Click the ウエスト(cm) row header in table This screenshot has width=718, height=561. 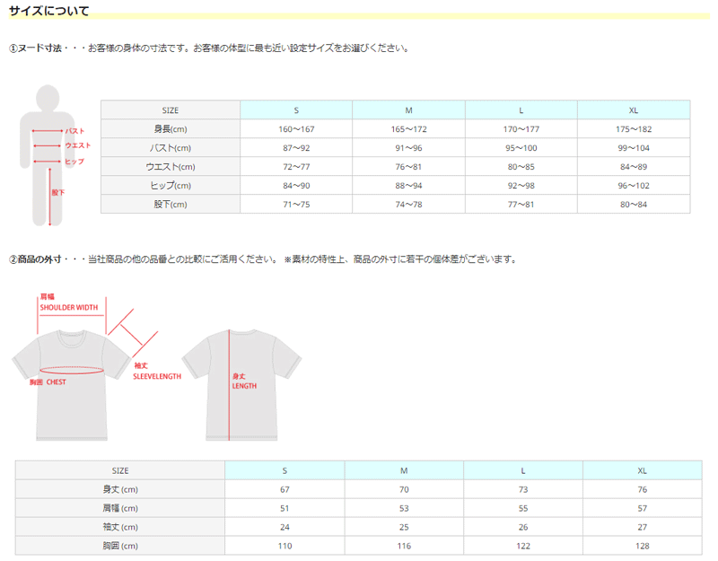coord(171,167)
